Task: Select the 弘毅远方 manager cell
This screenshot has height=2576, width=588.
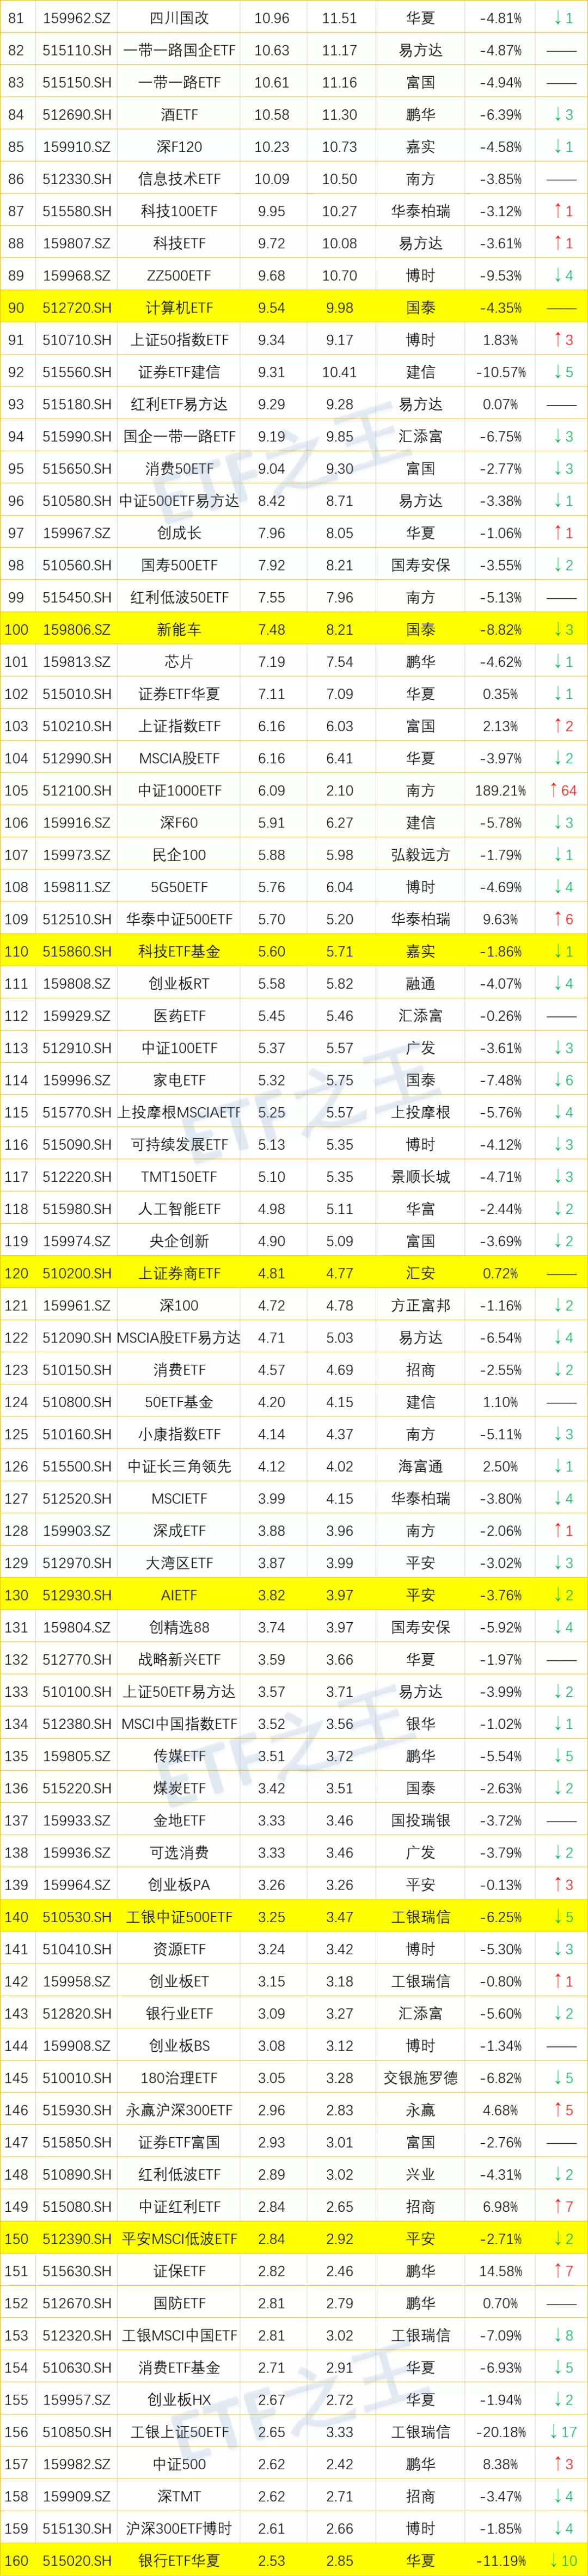Action: point(420,855)
